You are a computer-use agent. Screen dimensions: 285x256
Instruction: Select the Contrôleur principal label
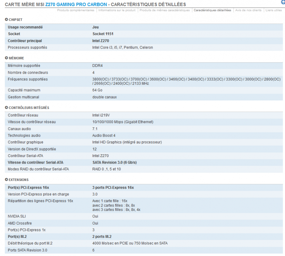click(25, 41)
